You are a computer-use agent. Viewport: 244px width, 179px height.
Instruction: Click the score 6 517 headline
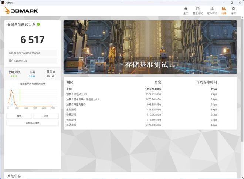pos(33,40)
